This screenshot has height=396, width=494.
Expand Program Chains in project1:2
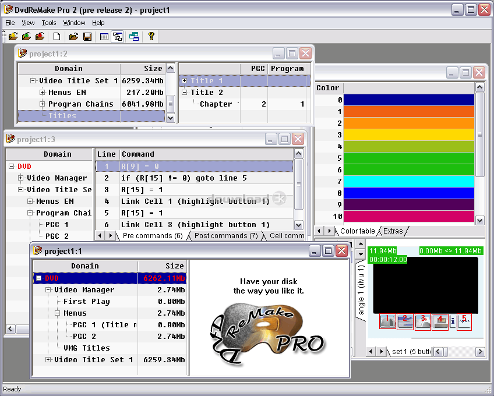[42, 104]
